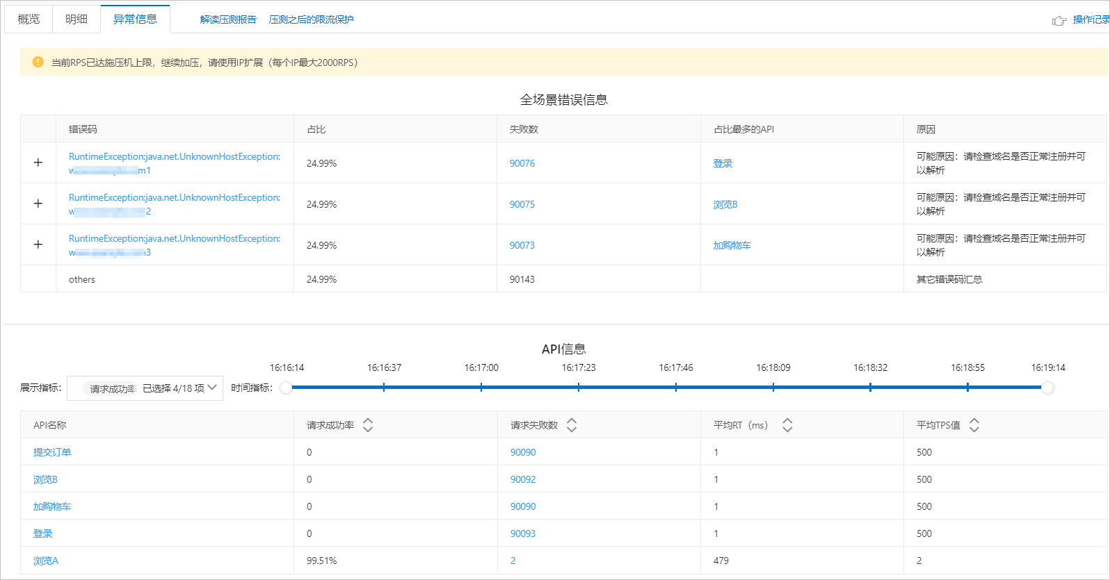Click the chevron arrow in the 展示指标 selector

pyautogui.click(x=213, y=388)
